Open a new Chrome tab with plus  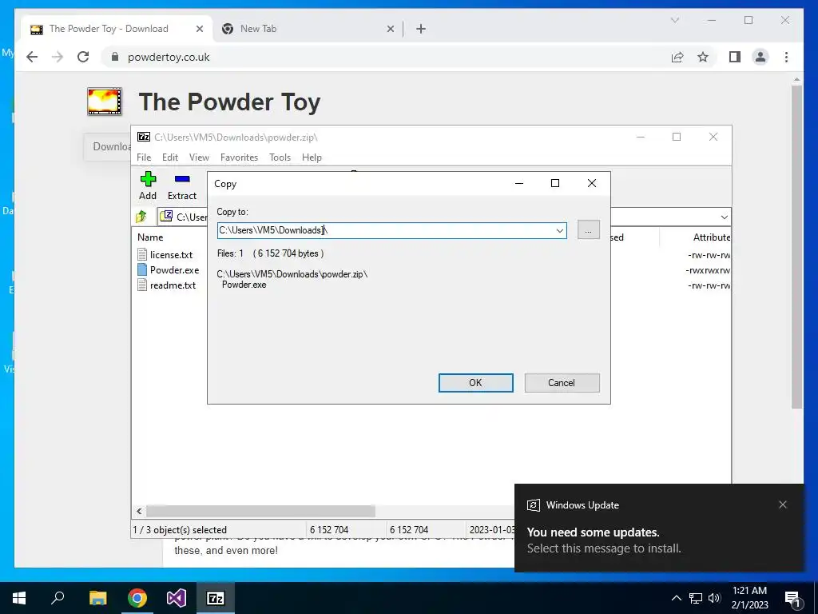[x=421, y=29]
